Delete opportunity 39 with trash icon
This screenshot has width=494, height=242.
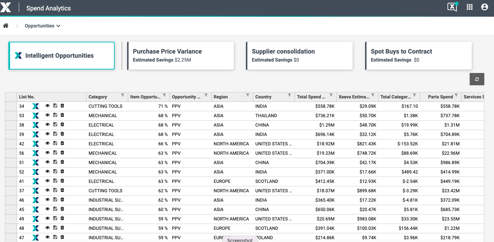[63, 134]
